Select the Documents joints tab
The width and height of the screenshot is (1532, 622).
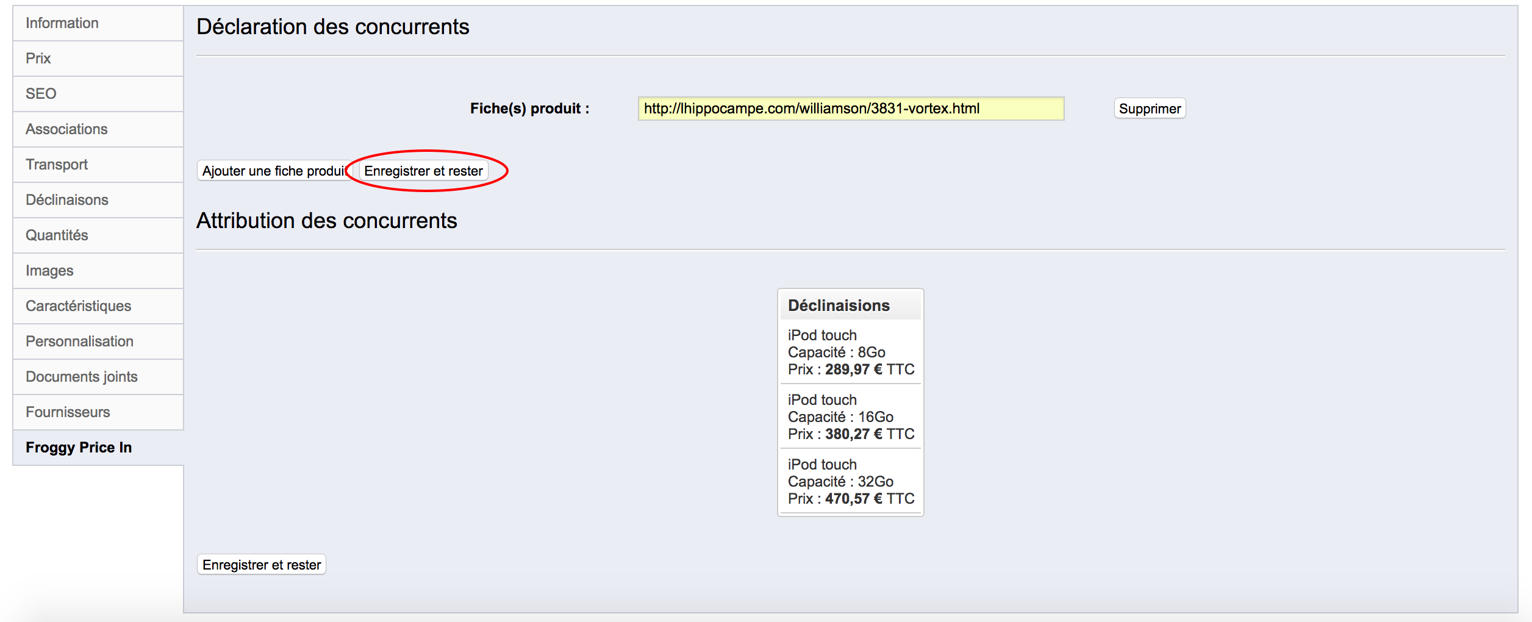pos(98,377)
